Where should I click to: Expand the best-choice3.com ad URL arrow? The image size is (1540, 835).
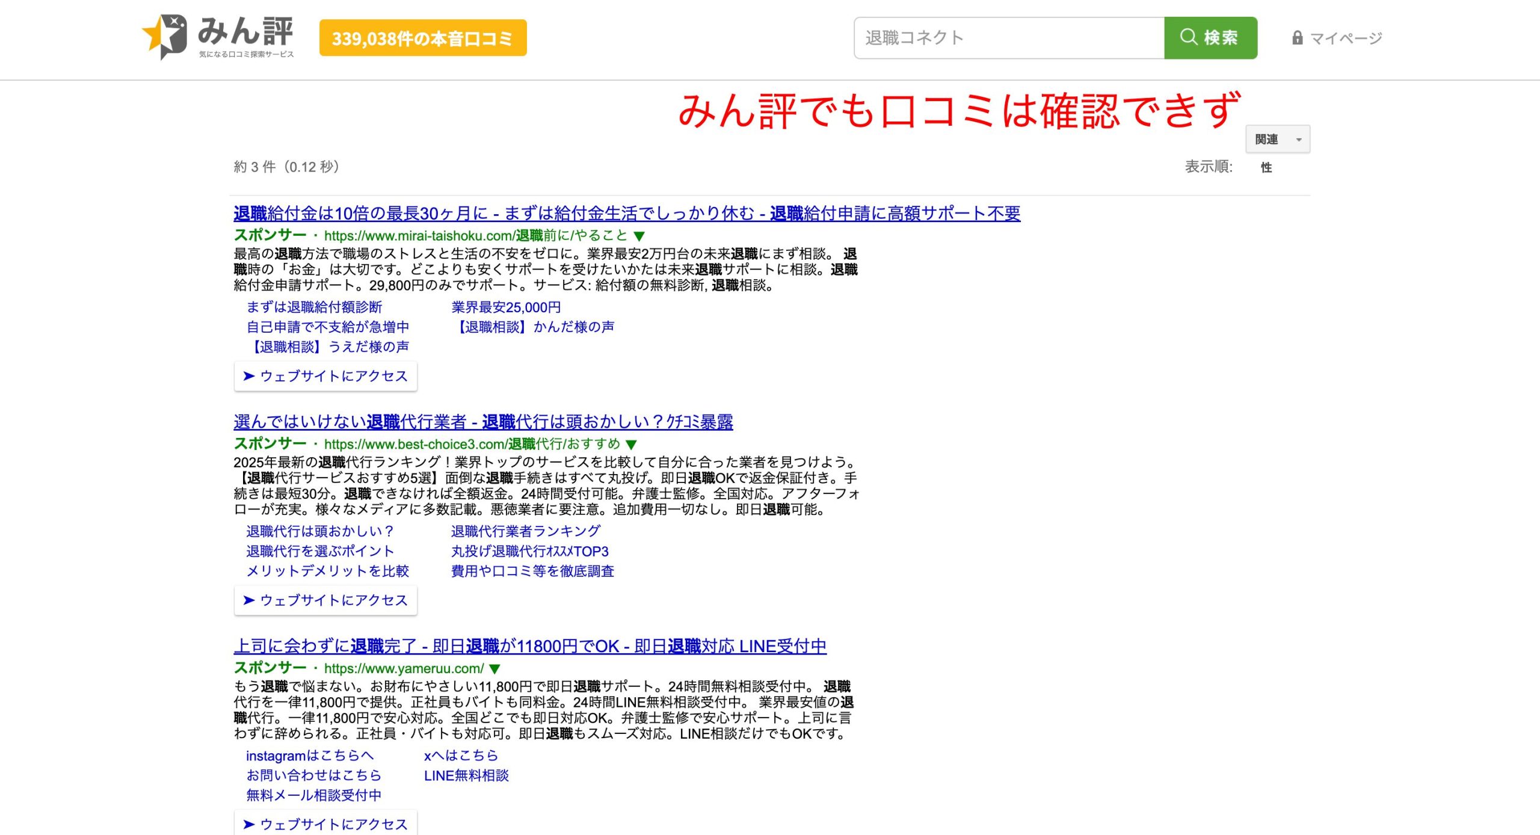pos(631,445)
